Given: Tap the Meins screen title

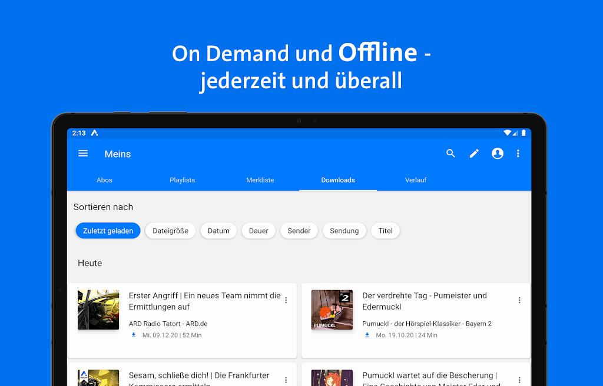Looking at the screenshot, I should [x=118, y=154].
